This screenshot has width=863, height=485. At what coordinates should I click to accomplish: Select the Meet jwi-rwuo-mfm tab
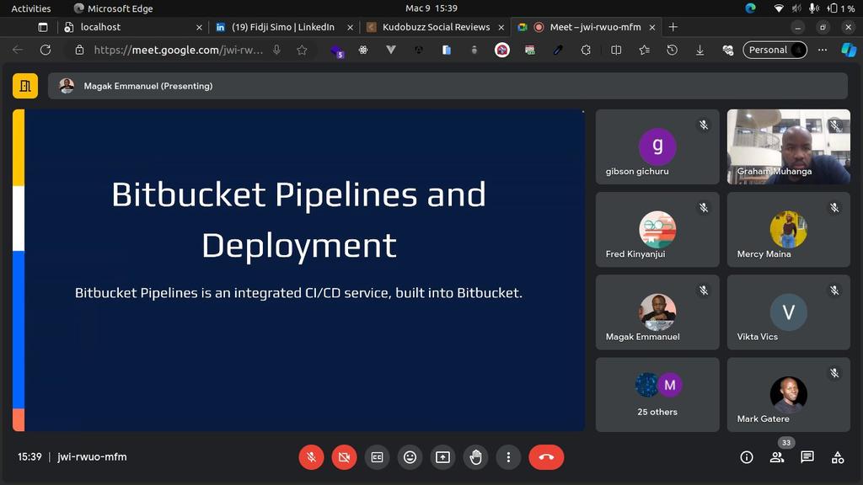click(587, 27)
